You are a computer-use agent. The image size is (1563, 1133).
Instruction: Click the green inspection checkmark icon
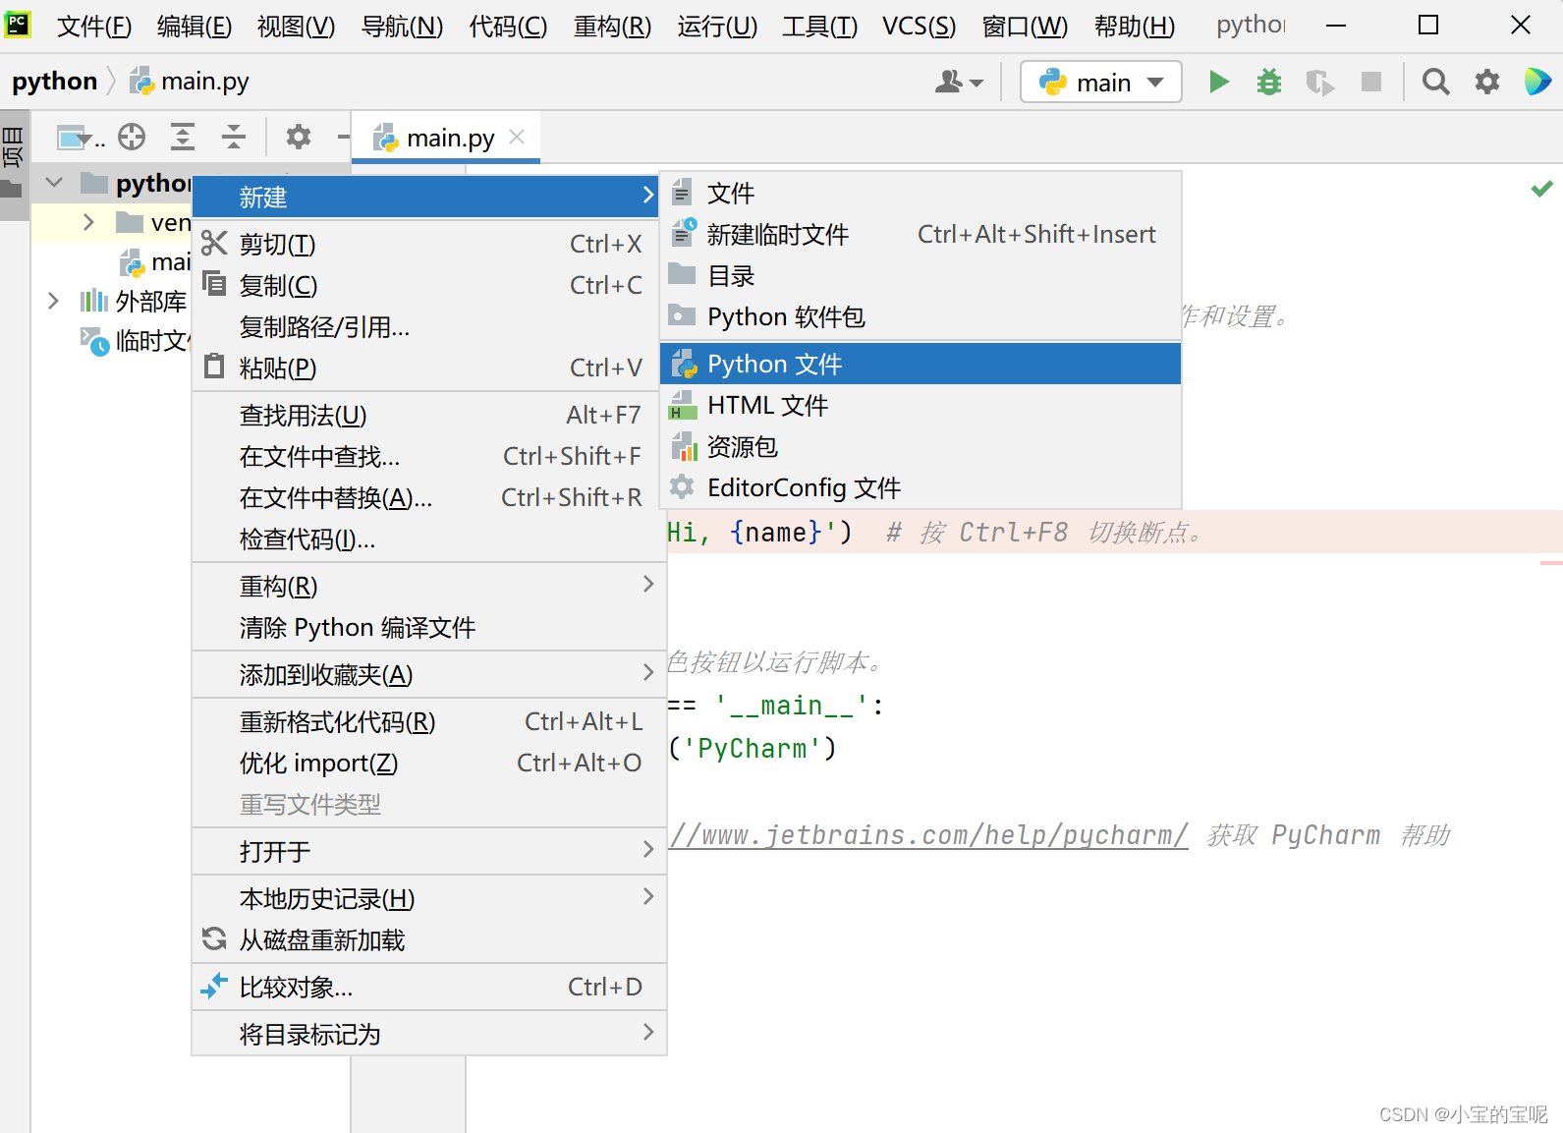click(x=1541, y=188)
